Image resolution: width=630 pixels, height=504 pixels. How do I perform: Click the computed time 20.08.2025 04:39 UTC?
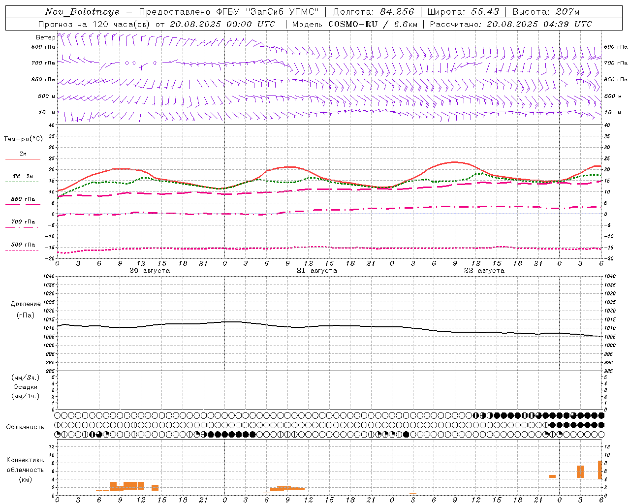point(539,24)
